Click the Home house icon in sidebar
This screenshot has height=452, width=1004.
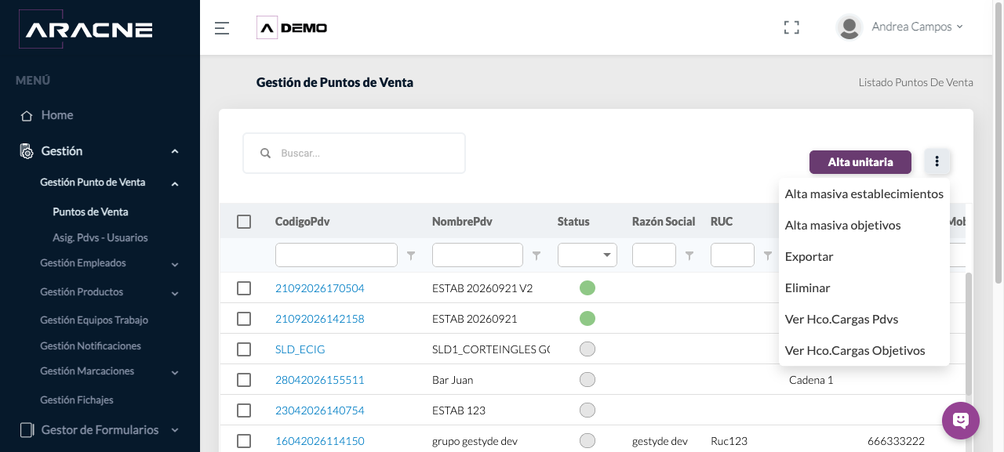[27, 116]
